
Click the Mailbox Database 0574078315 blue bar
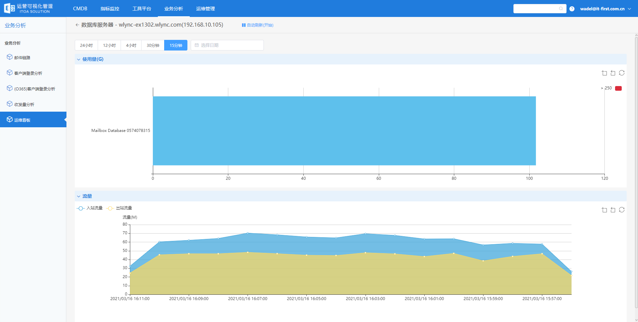pyautogui.click(x=344, y=131)
